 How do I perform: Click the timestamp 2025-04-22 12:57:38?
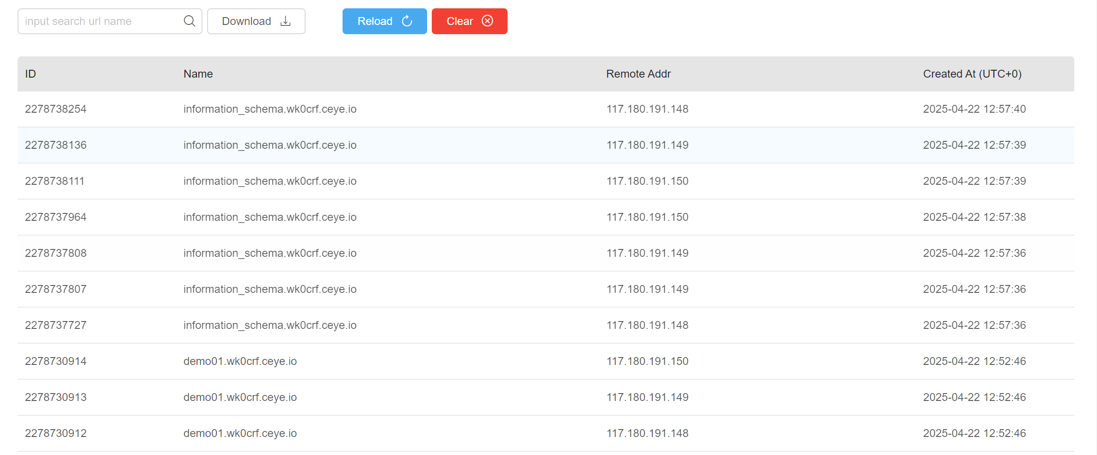(x=974, y=217)
